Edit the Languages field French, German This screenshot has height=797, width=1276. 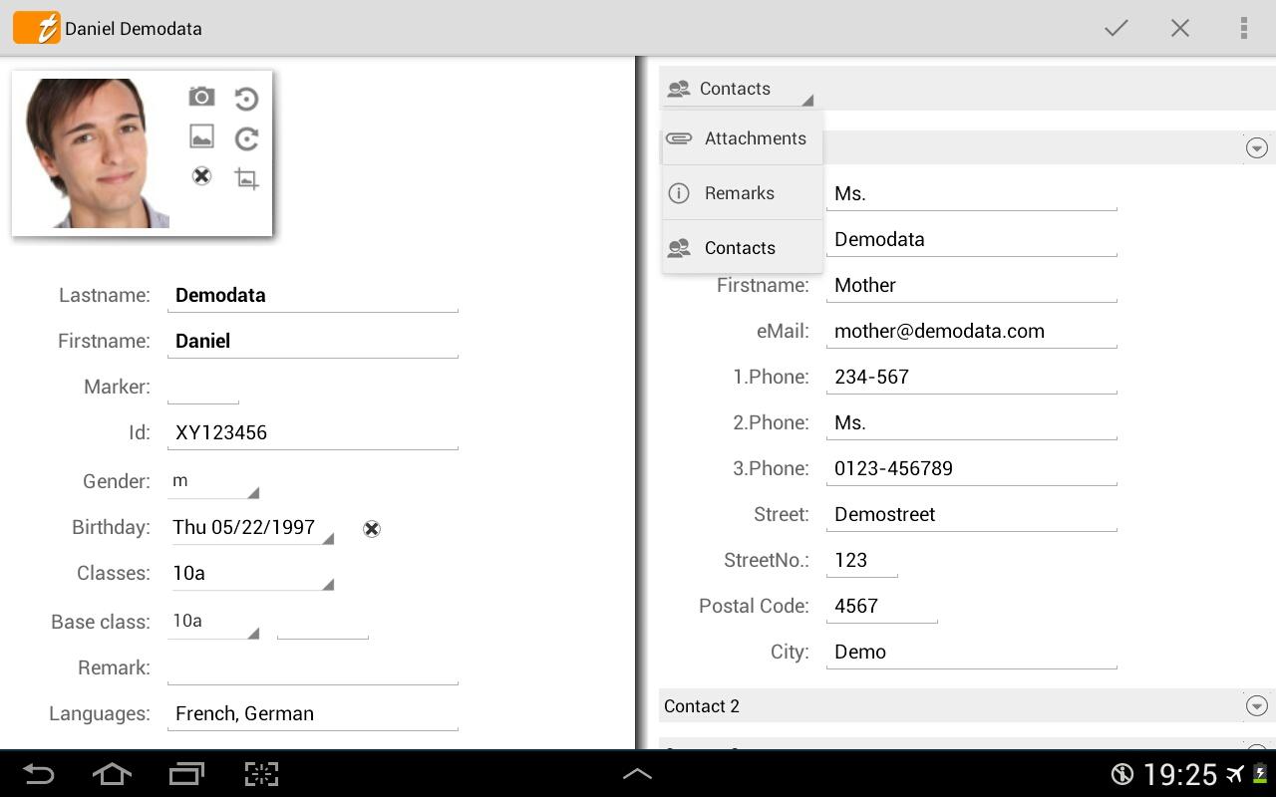(x=313, y=713)
